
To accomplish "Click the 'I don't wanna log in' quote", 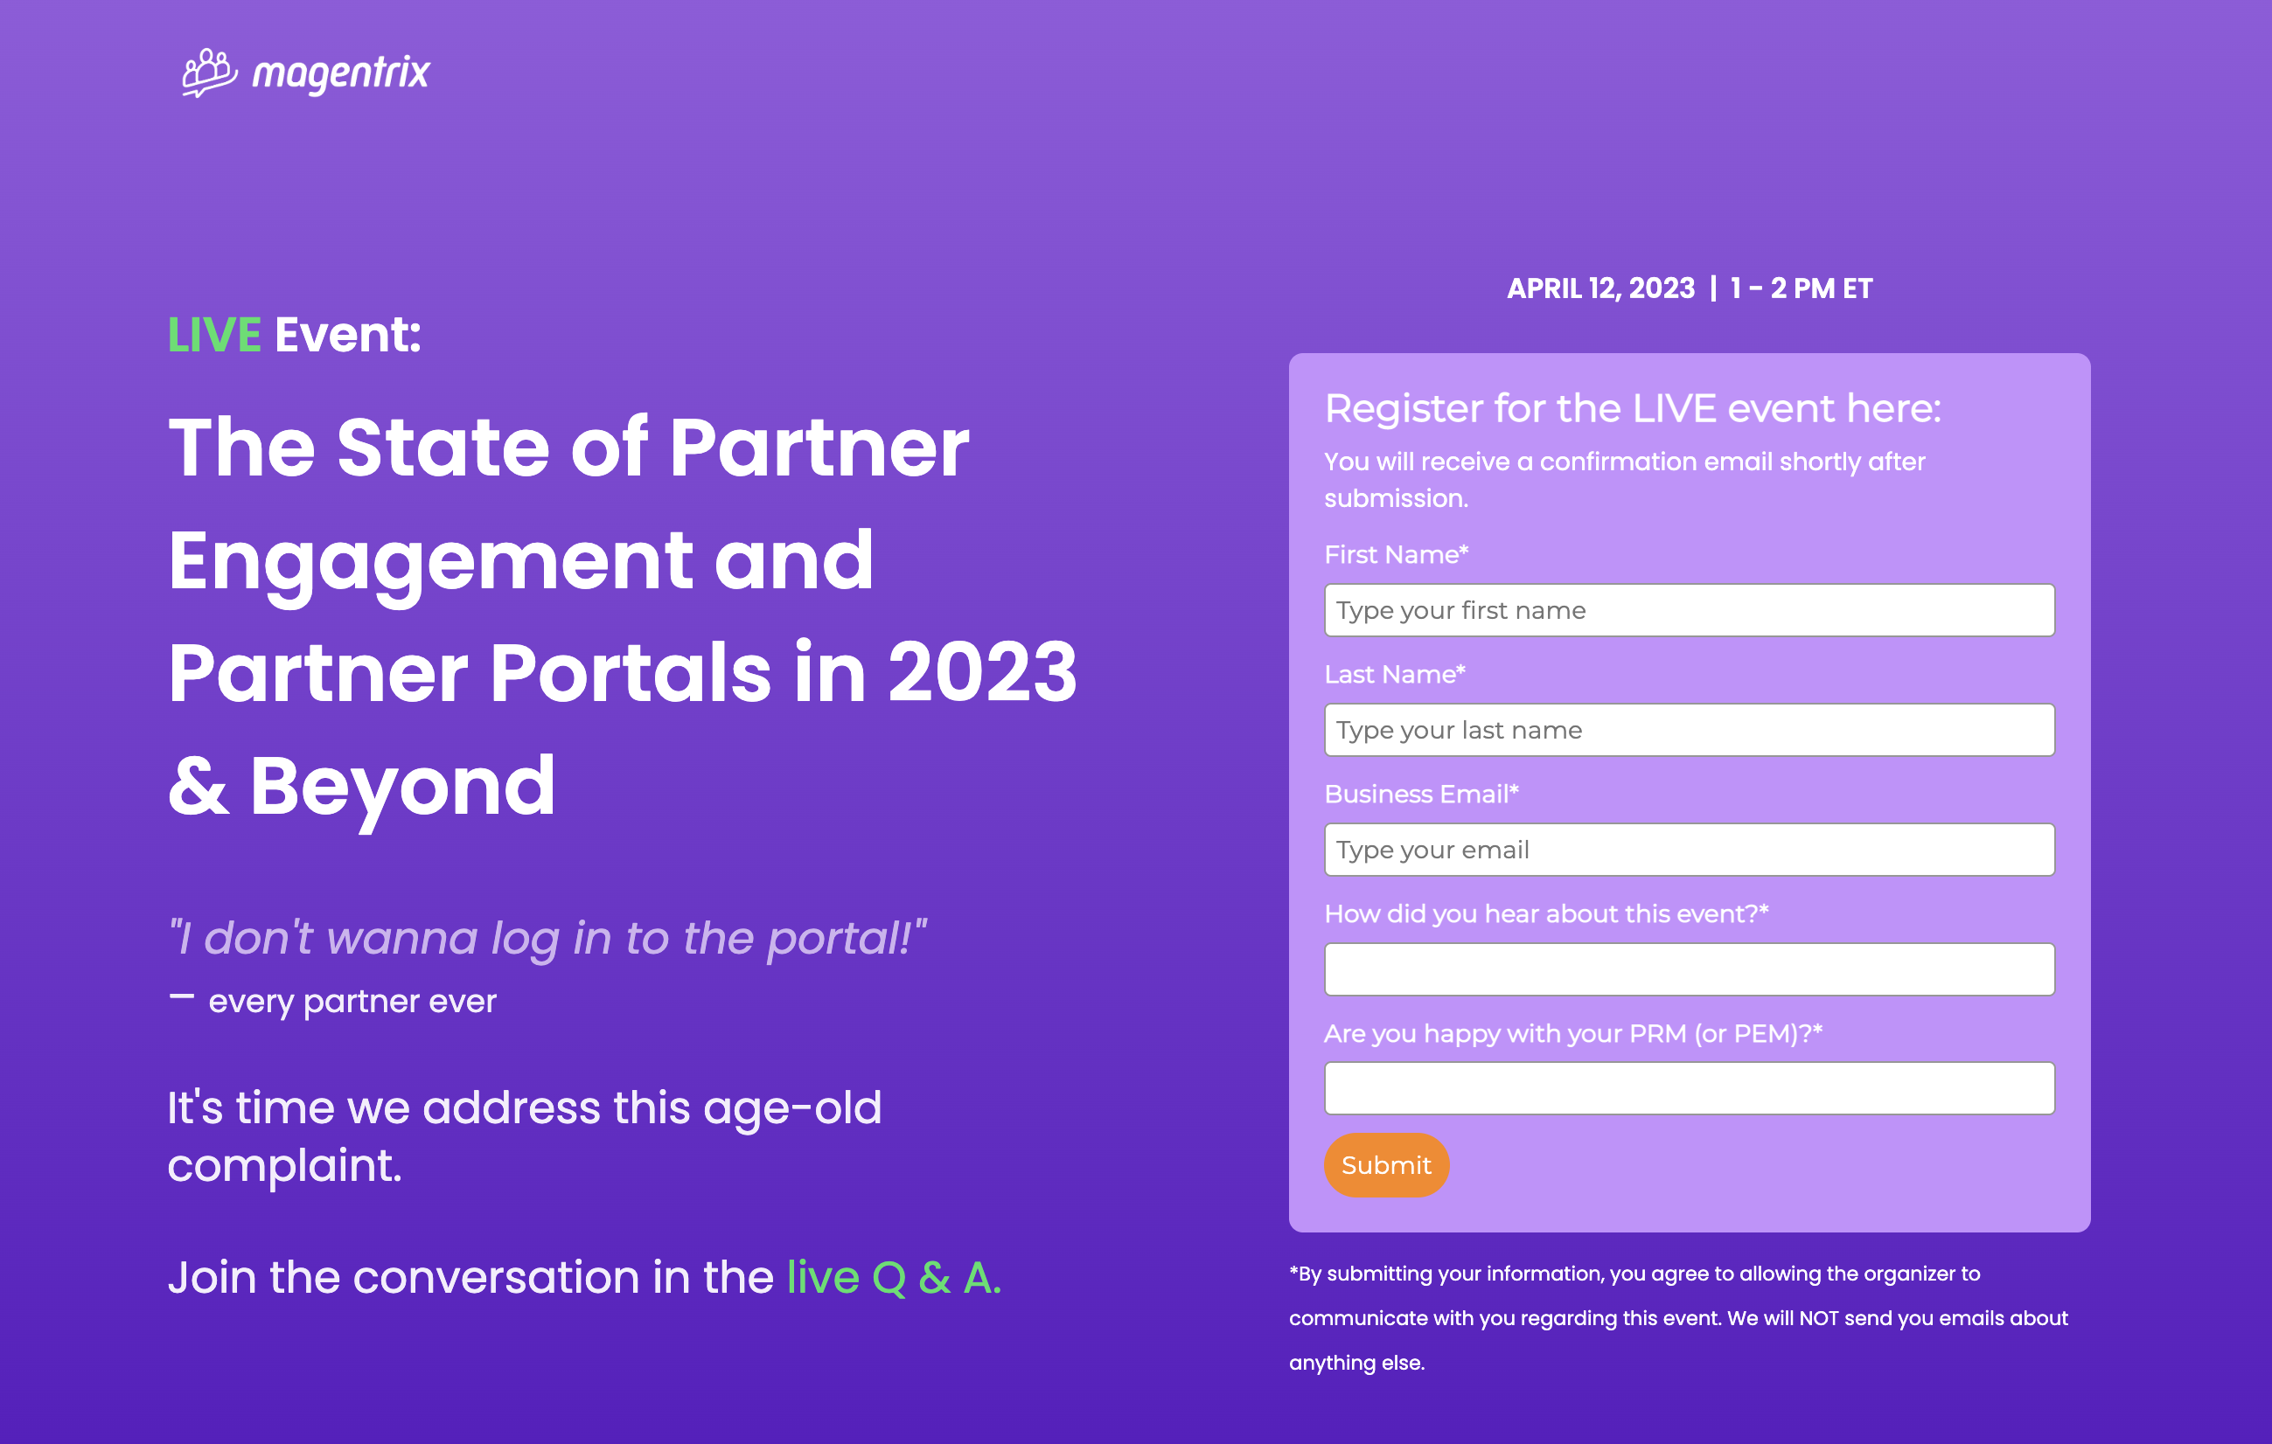I will coord(547,939).
